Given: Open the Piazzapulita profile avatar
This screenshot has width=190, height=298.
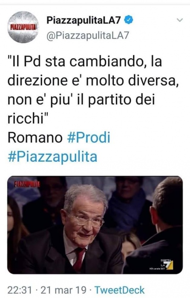Looking at the screenshot, I should click(23, 27).
